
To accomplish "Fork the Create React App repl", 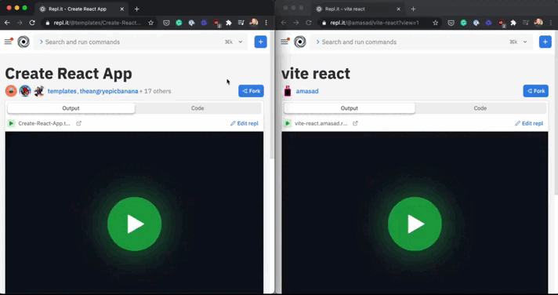I will coord(251,91).
